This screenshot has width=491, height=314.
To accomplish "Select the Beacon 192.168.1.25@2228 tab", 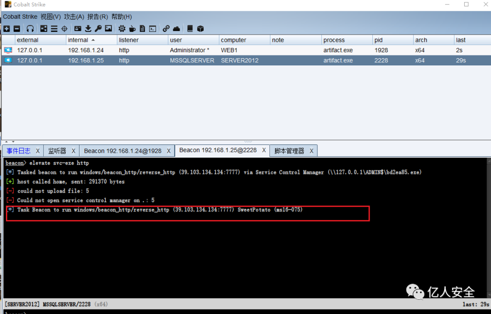I will (x=218, y=150).
